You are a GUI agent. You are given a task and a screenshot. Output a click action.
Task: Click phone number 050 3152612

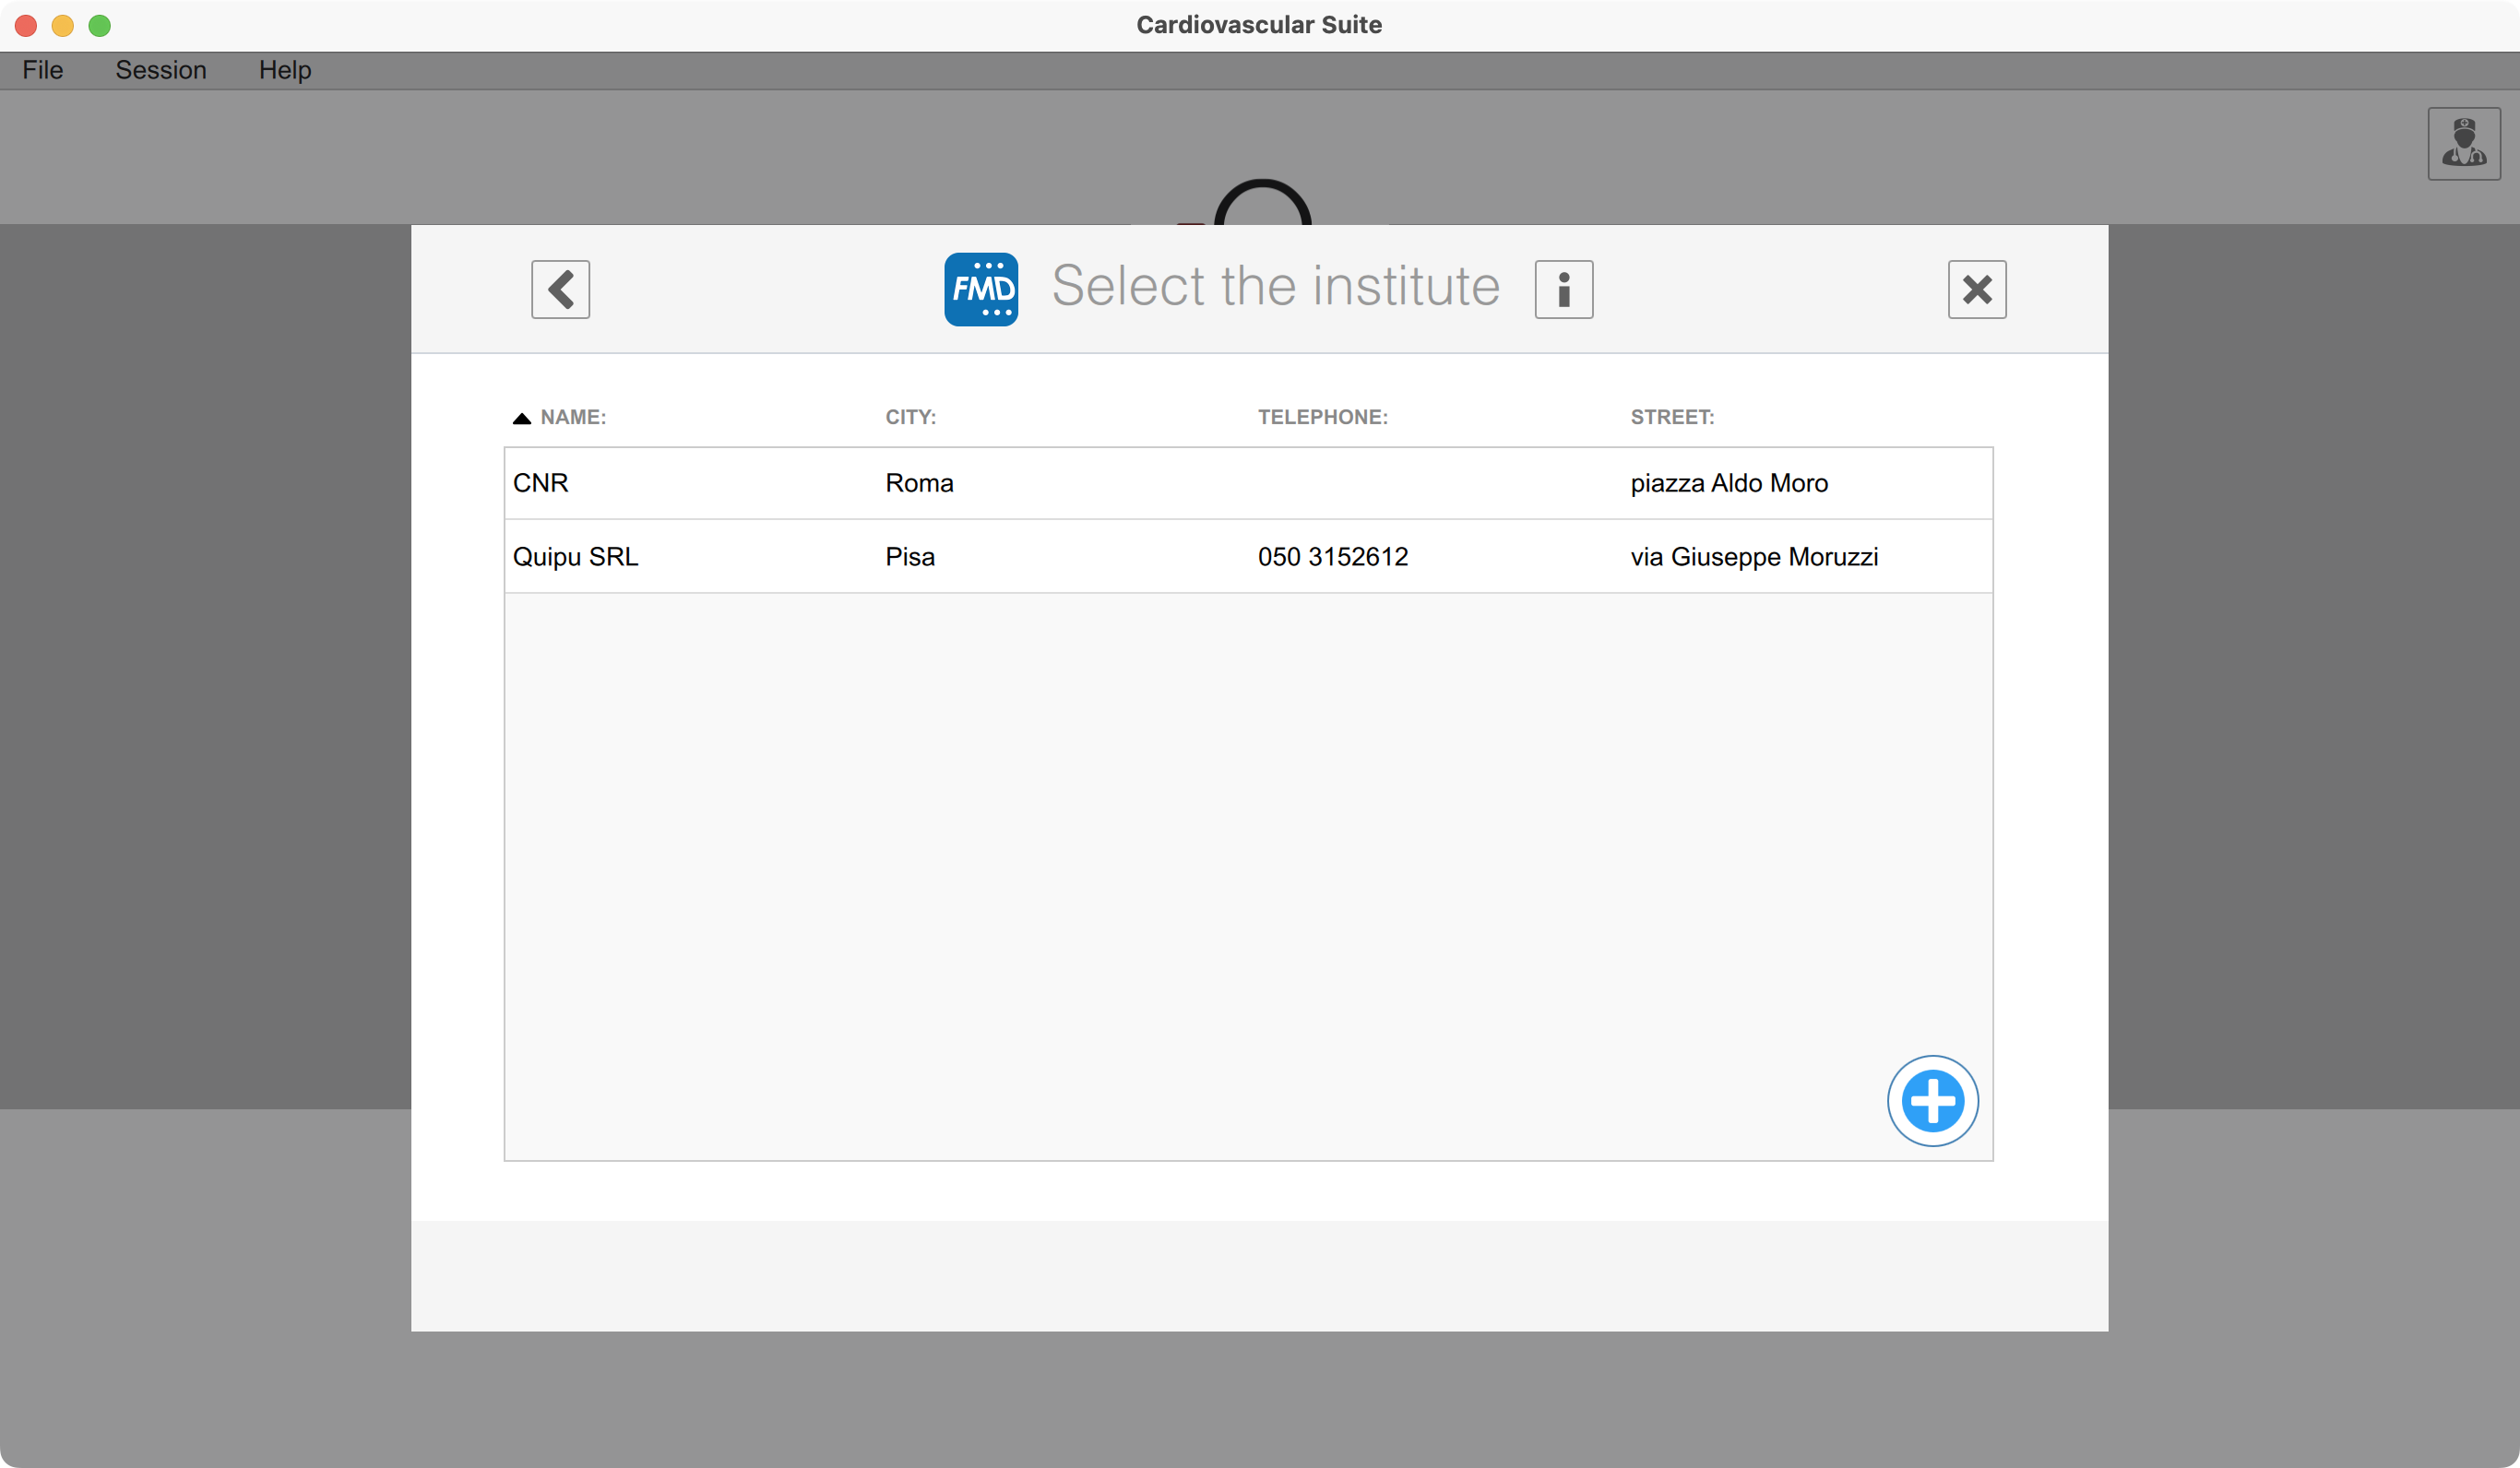click(1332, 556)
